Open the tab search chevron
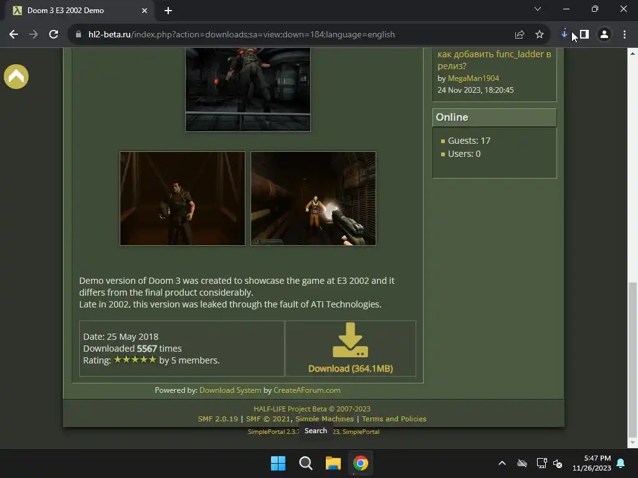Screen dimensions: 638x478 tap(538, 9)
